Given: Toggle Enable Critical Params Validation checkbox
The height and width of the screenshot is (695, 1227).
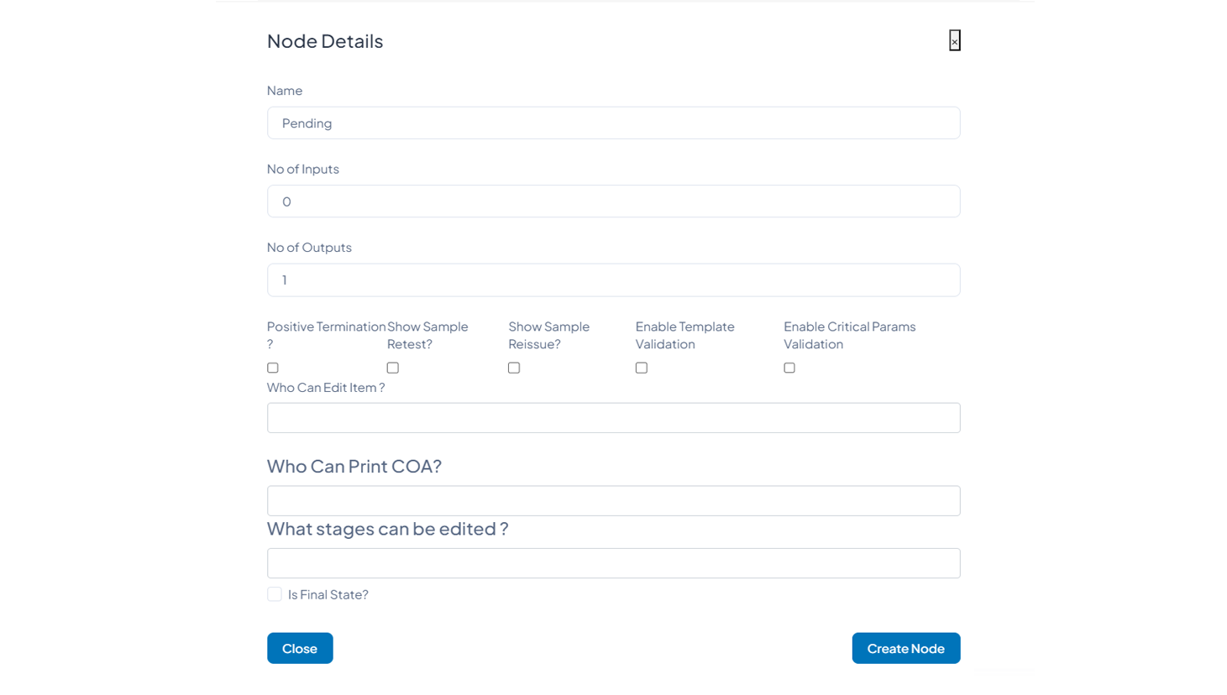Looking at the screenshot, I should tap(789, 368).
